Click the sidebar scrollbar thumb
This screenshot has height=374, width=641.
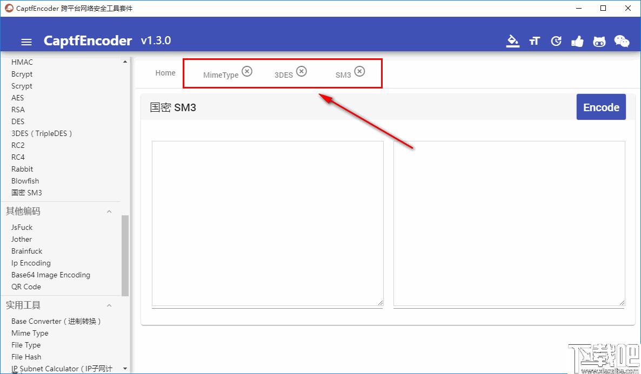pyautogui.click(x=125, y=255)
